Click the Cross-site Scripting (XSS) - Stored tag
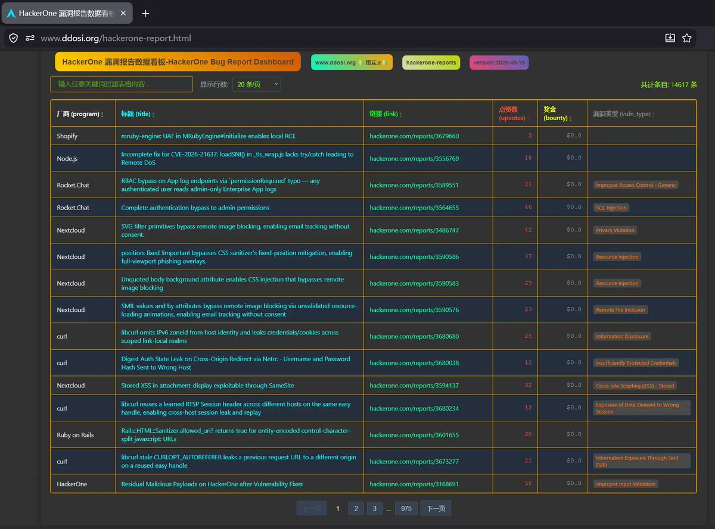This screenshot has width=715, height=529. click(635, 386)
